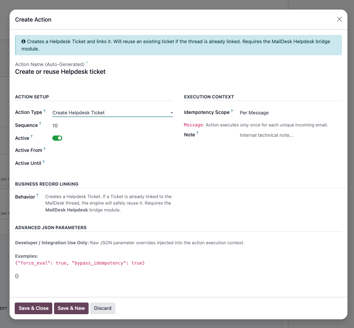Click the example JSON force_eval snippet

80,263
